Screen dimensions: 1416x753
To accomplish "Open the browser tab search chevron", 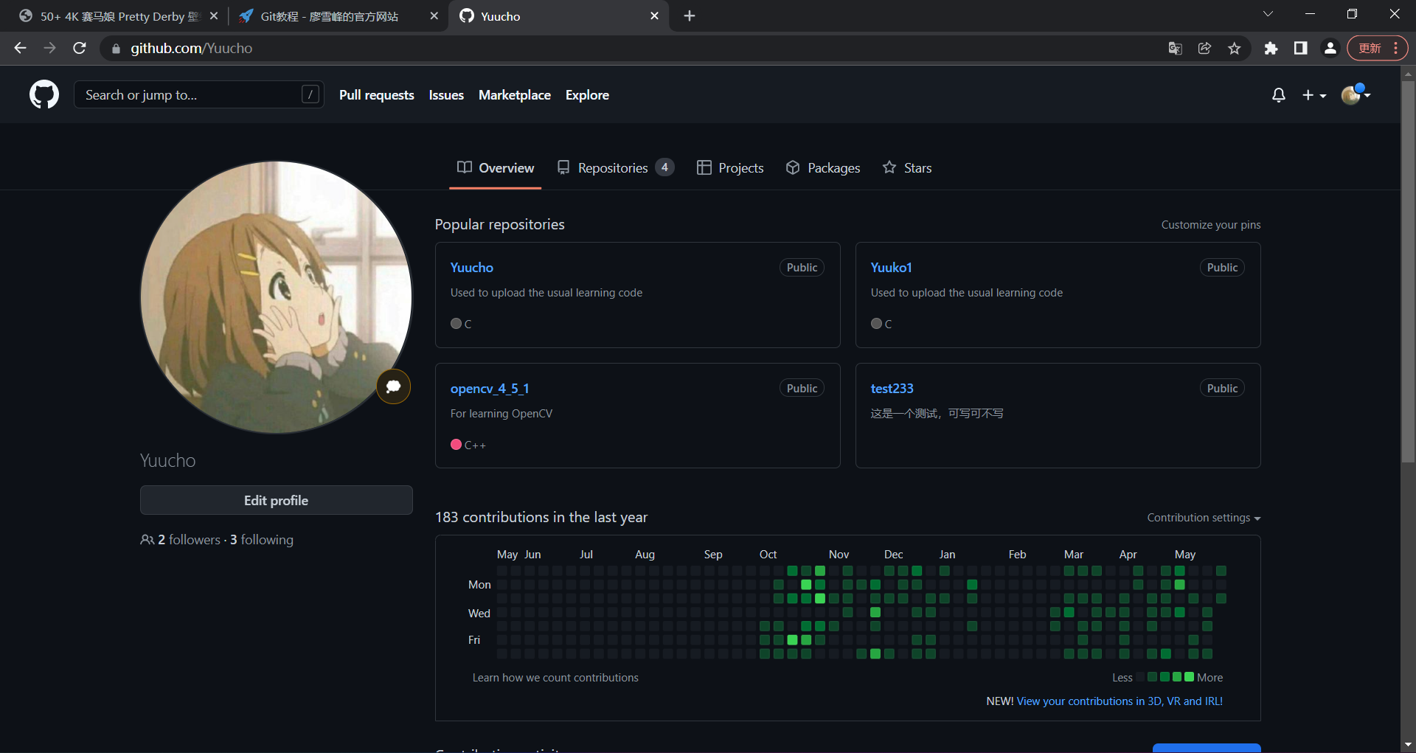I will coord(1268,14).
